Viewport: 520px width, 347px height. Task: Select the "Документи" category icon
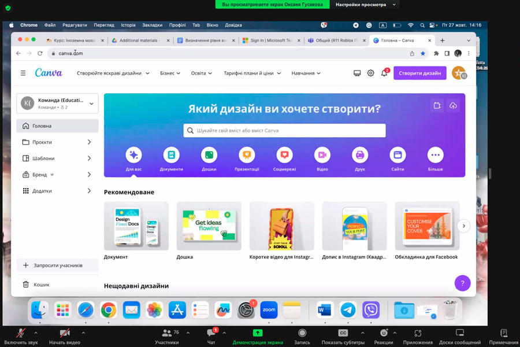[x=172, y=155]
